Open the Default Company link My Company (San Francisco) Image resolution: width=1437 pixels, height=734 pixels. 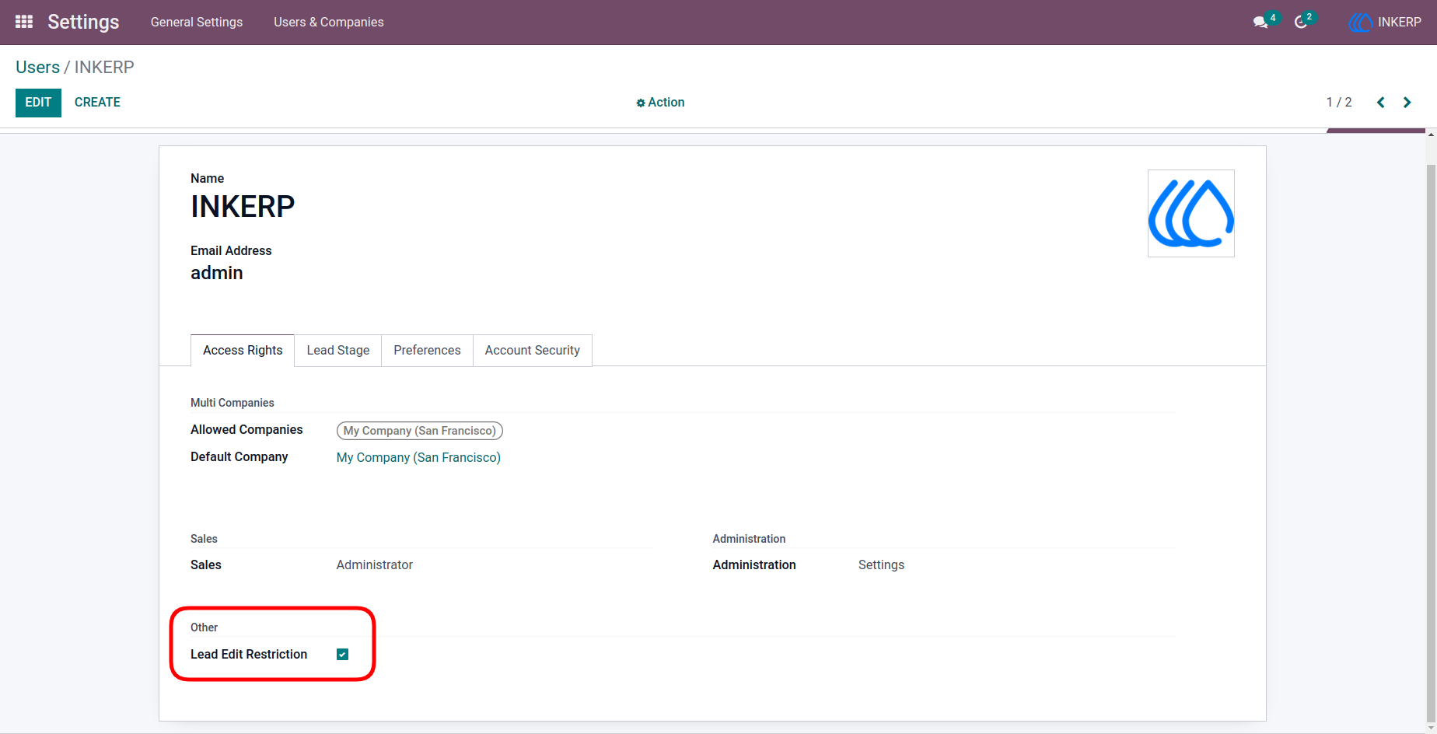tap(418, 458)
